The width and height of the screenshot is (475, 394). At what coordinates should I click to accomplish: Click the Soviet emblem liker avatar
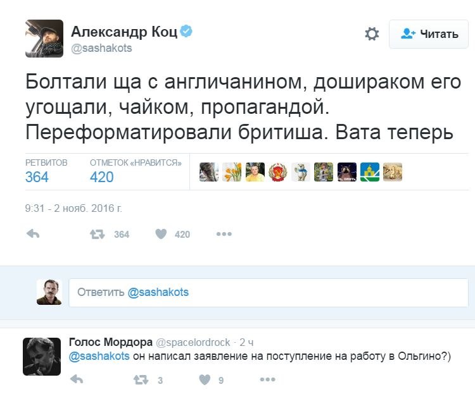point(278,172)
